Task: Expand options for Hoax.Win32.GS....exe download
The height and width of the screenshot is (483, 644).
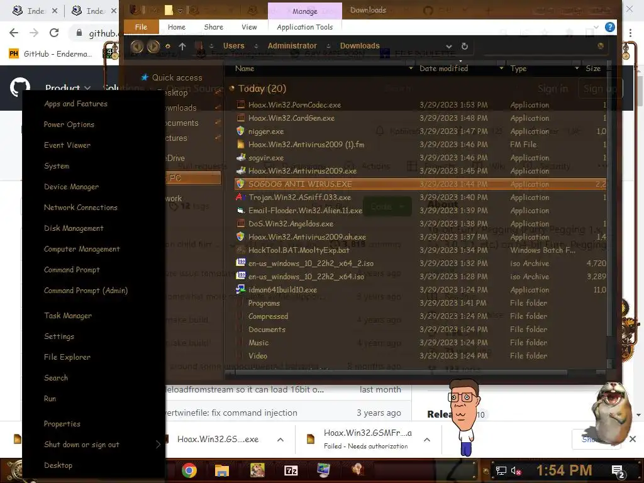Action: coord(280,440)
